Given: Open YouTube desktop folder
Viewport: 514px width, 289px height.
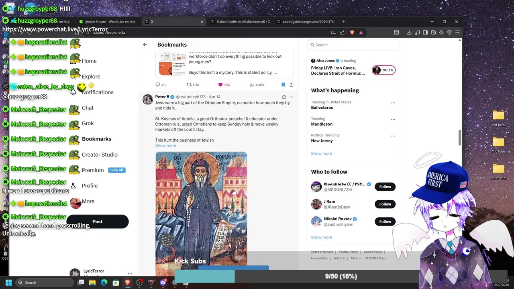Looking at the screenshot, I should [498, 145].
